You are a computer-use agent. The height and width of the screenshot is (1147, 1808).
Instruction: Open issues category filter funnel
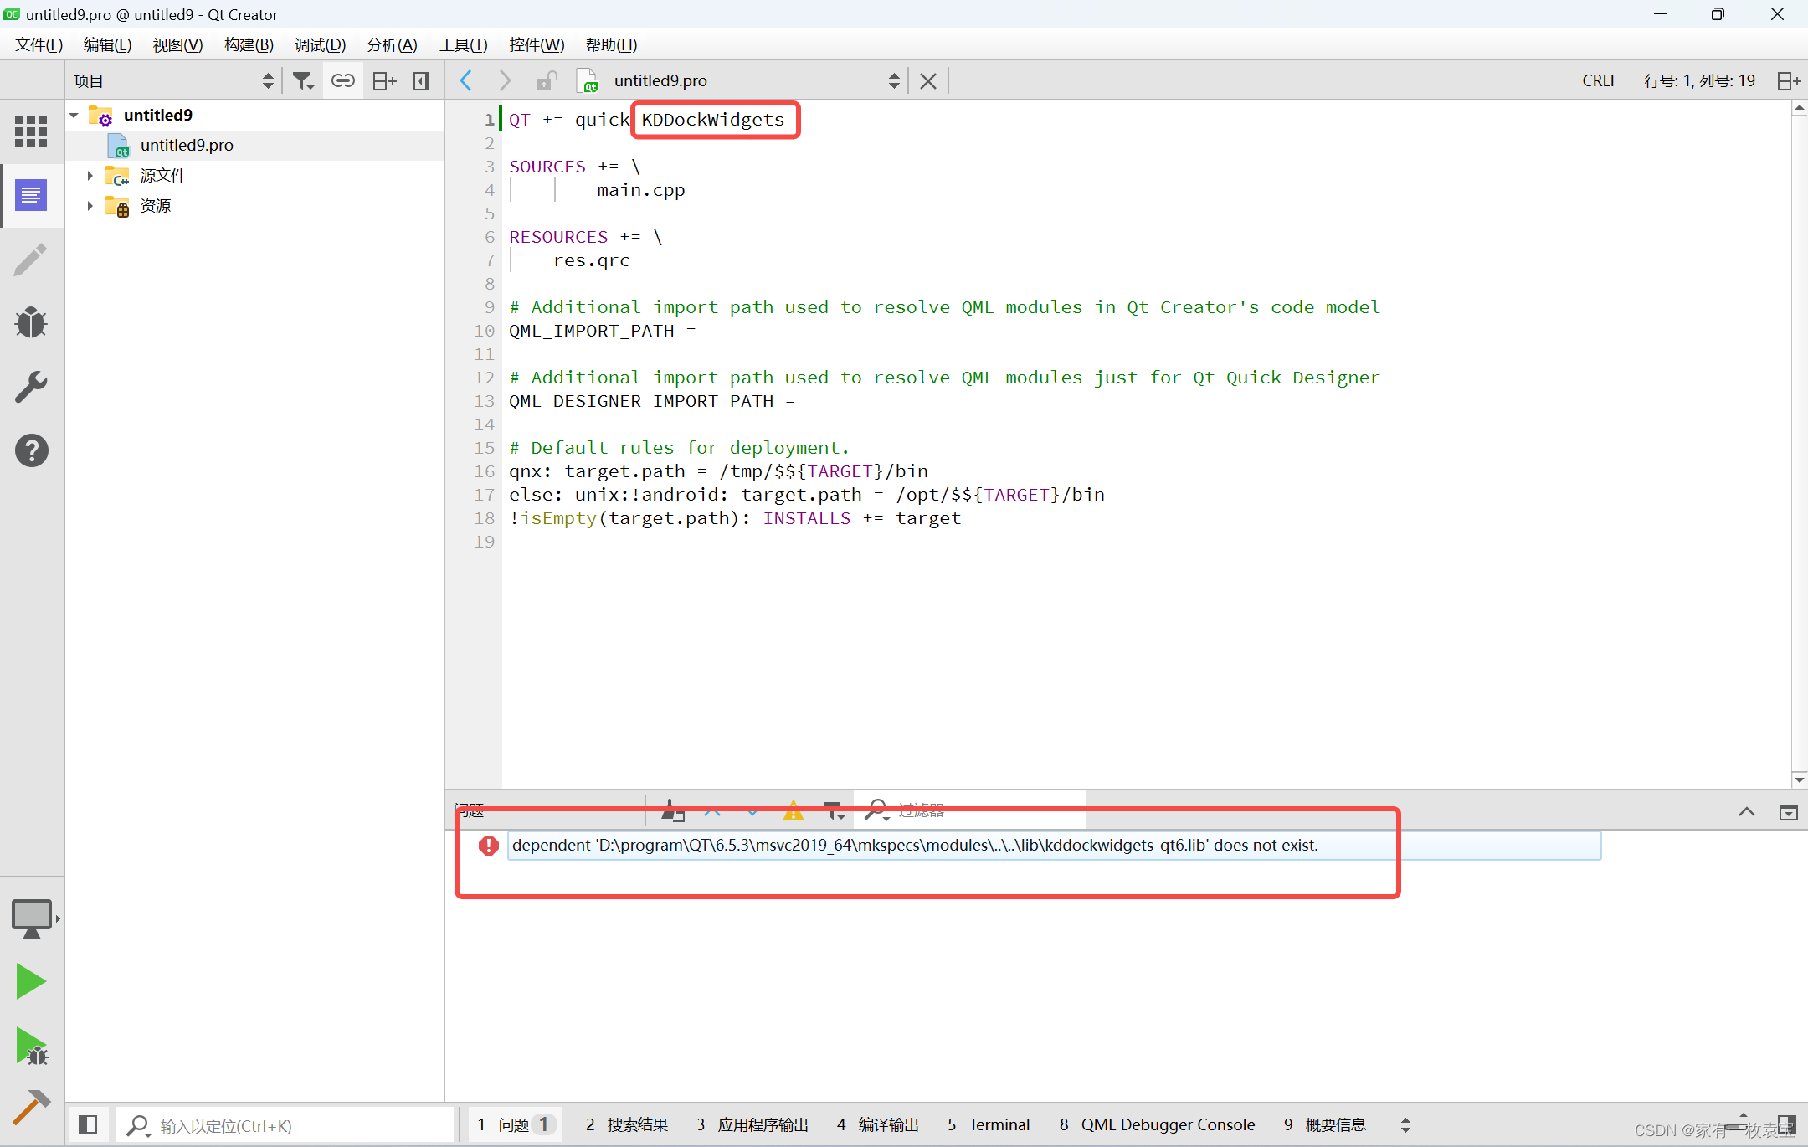point(834,810)
